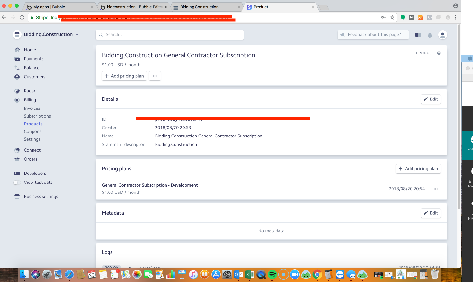Screen dimensions: 473x282
Task: Open Business settings in the sidebar
Action: pyautogui.click(x=41, y=196)
